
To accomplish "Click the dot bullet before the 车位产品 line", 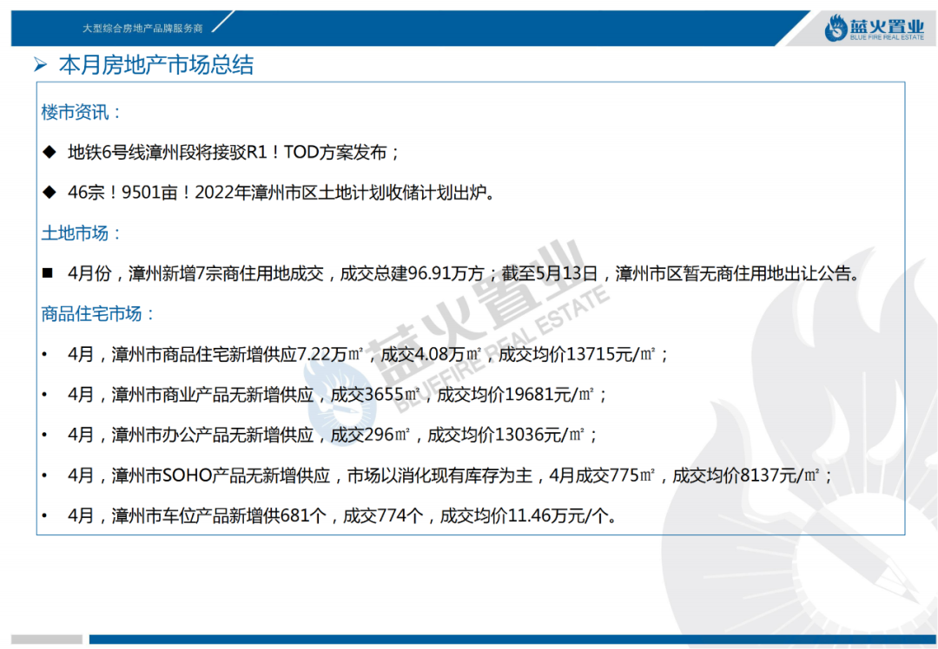I will pyautogui.click(x=44, y=516).
